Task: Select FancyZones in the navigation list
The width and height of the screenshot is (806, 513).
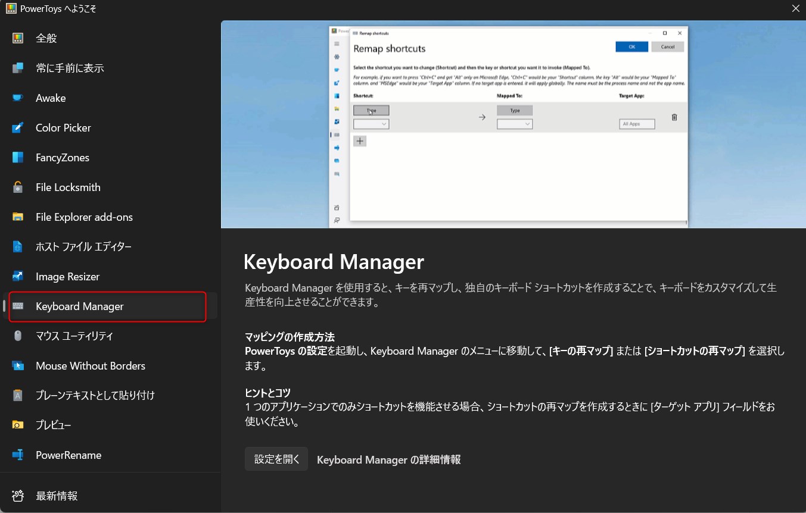Action: tap(110, 157)
